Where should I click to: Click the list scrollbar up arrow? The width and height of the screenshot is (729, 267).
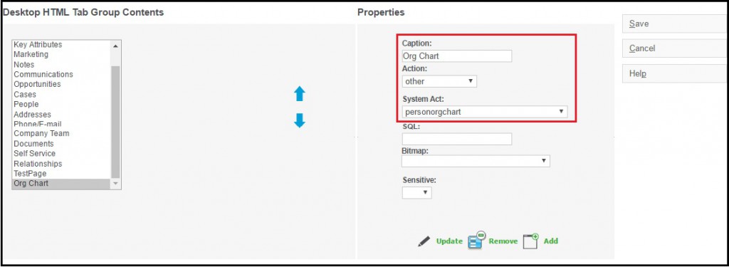click(x=115, y=46)
